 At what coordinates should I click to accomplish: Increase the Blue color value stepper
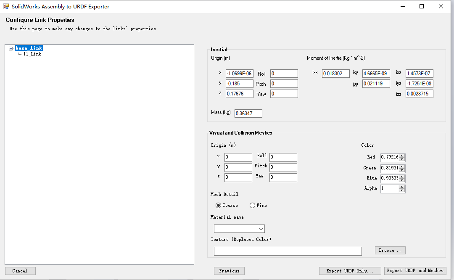pyautogui.click(x=402, y=177)
